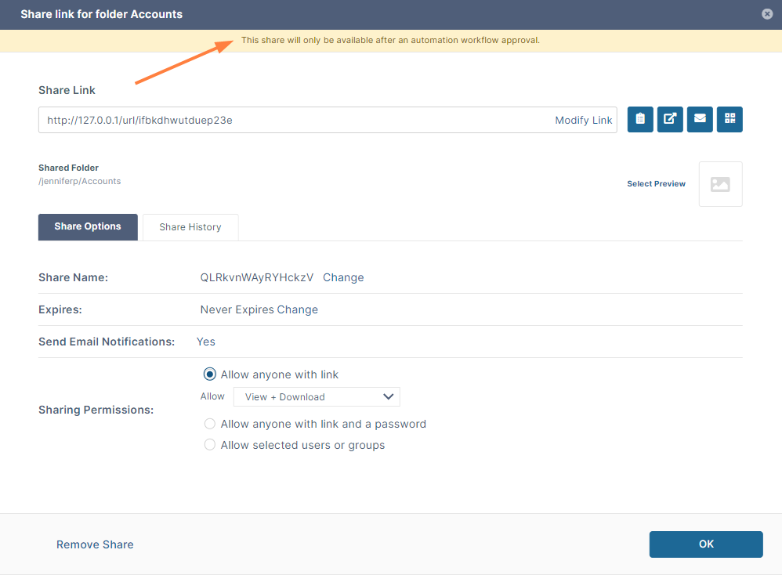This screenshot has width=782, height=575.
Task: Confirm with the OK button
Action: point(706,544)
